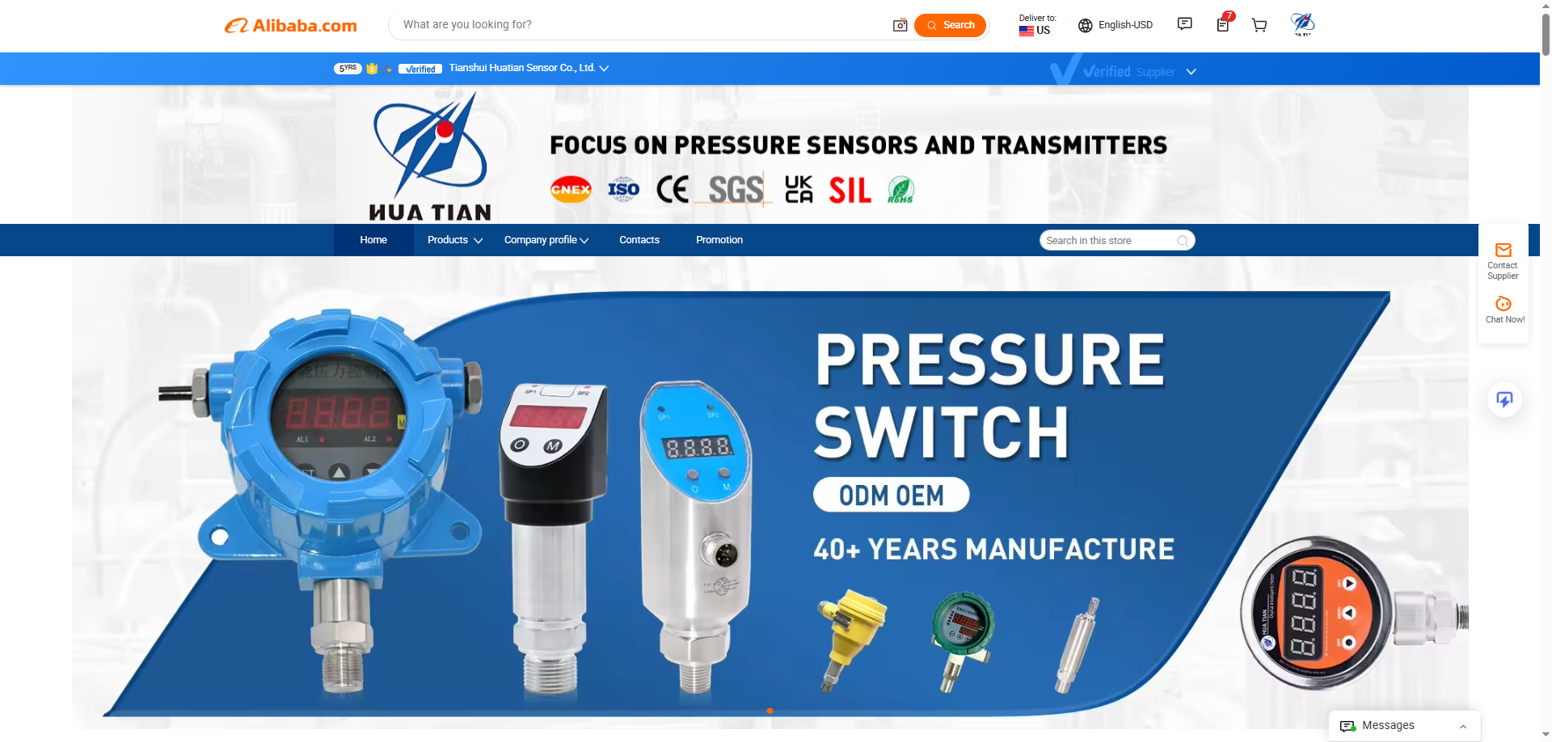Click the Hua Tian profile avatar in header

click(x=1302, y=24)
